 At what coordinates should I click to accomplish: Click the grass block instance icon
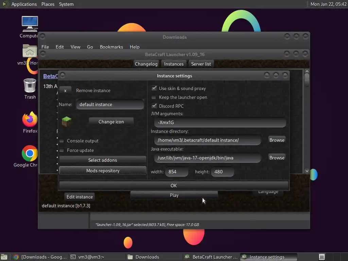click(x=66, y=121)
